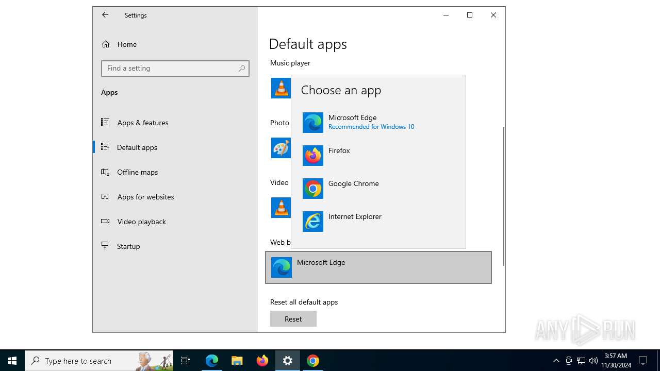This screenshot has height=371, width=660.
Task: Click the Video playback sidebar icon
Action: [105, 221]
